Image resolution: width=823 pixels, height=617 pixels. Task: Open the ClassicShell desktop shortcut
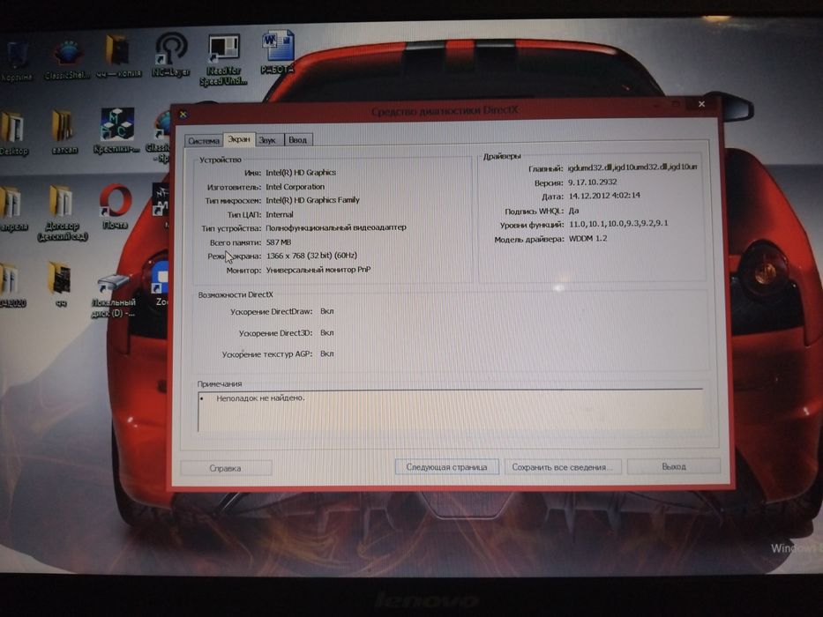pyautogui.click(x=68, y=61)
